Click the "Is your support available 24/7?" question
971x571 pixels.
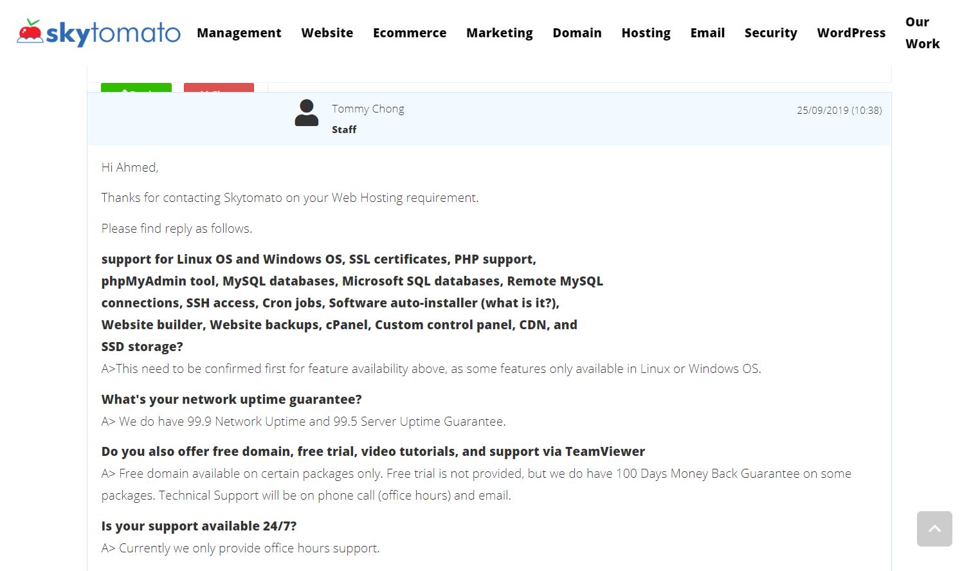tap(199, 526)
